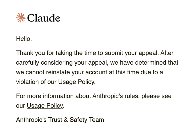Image resolution: width=196 pixels, height=131 pixels.
Task: Open the underlined Usage Policy link
Action: click(45, 106)
